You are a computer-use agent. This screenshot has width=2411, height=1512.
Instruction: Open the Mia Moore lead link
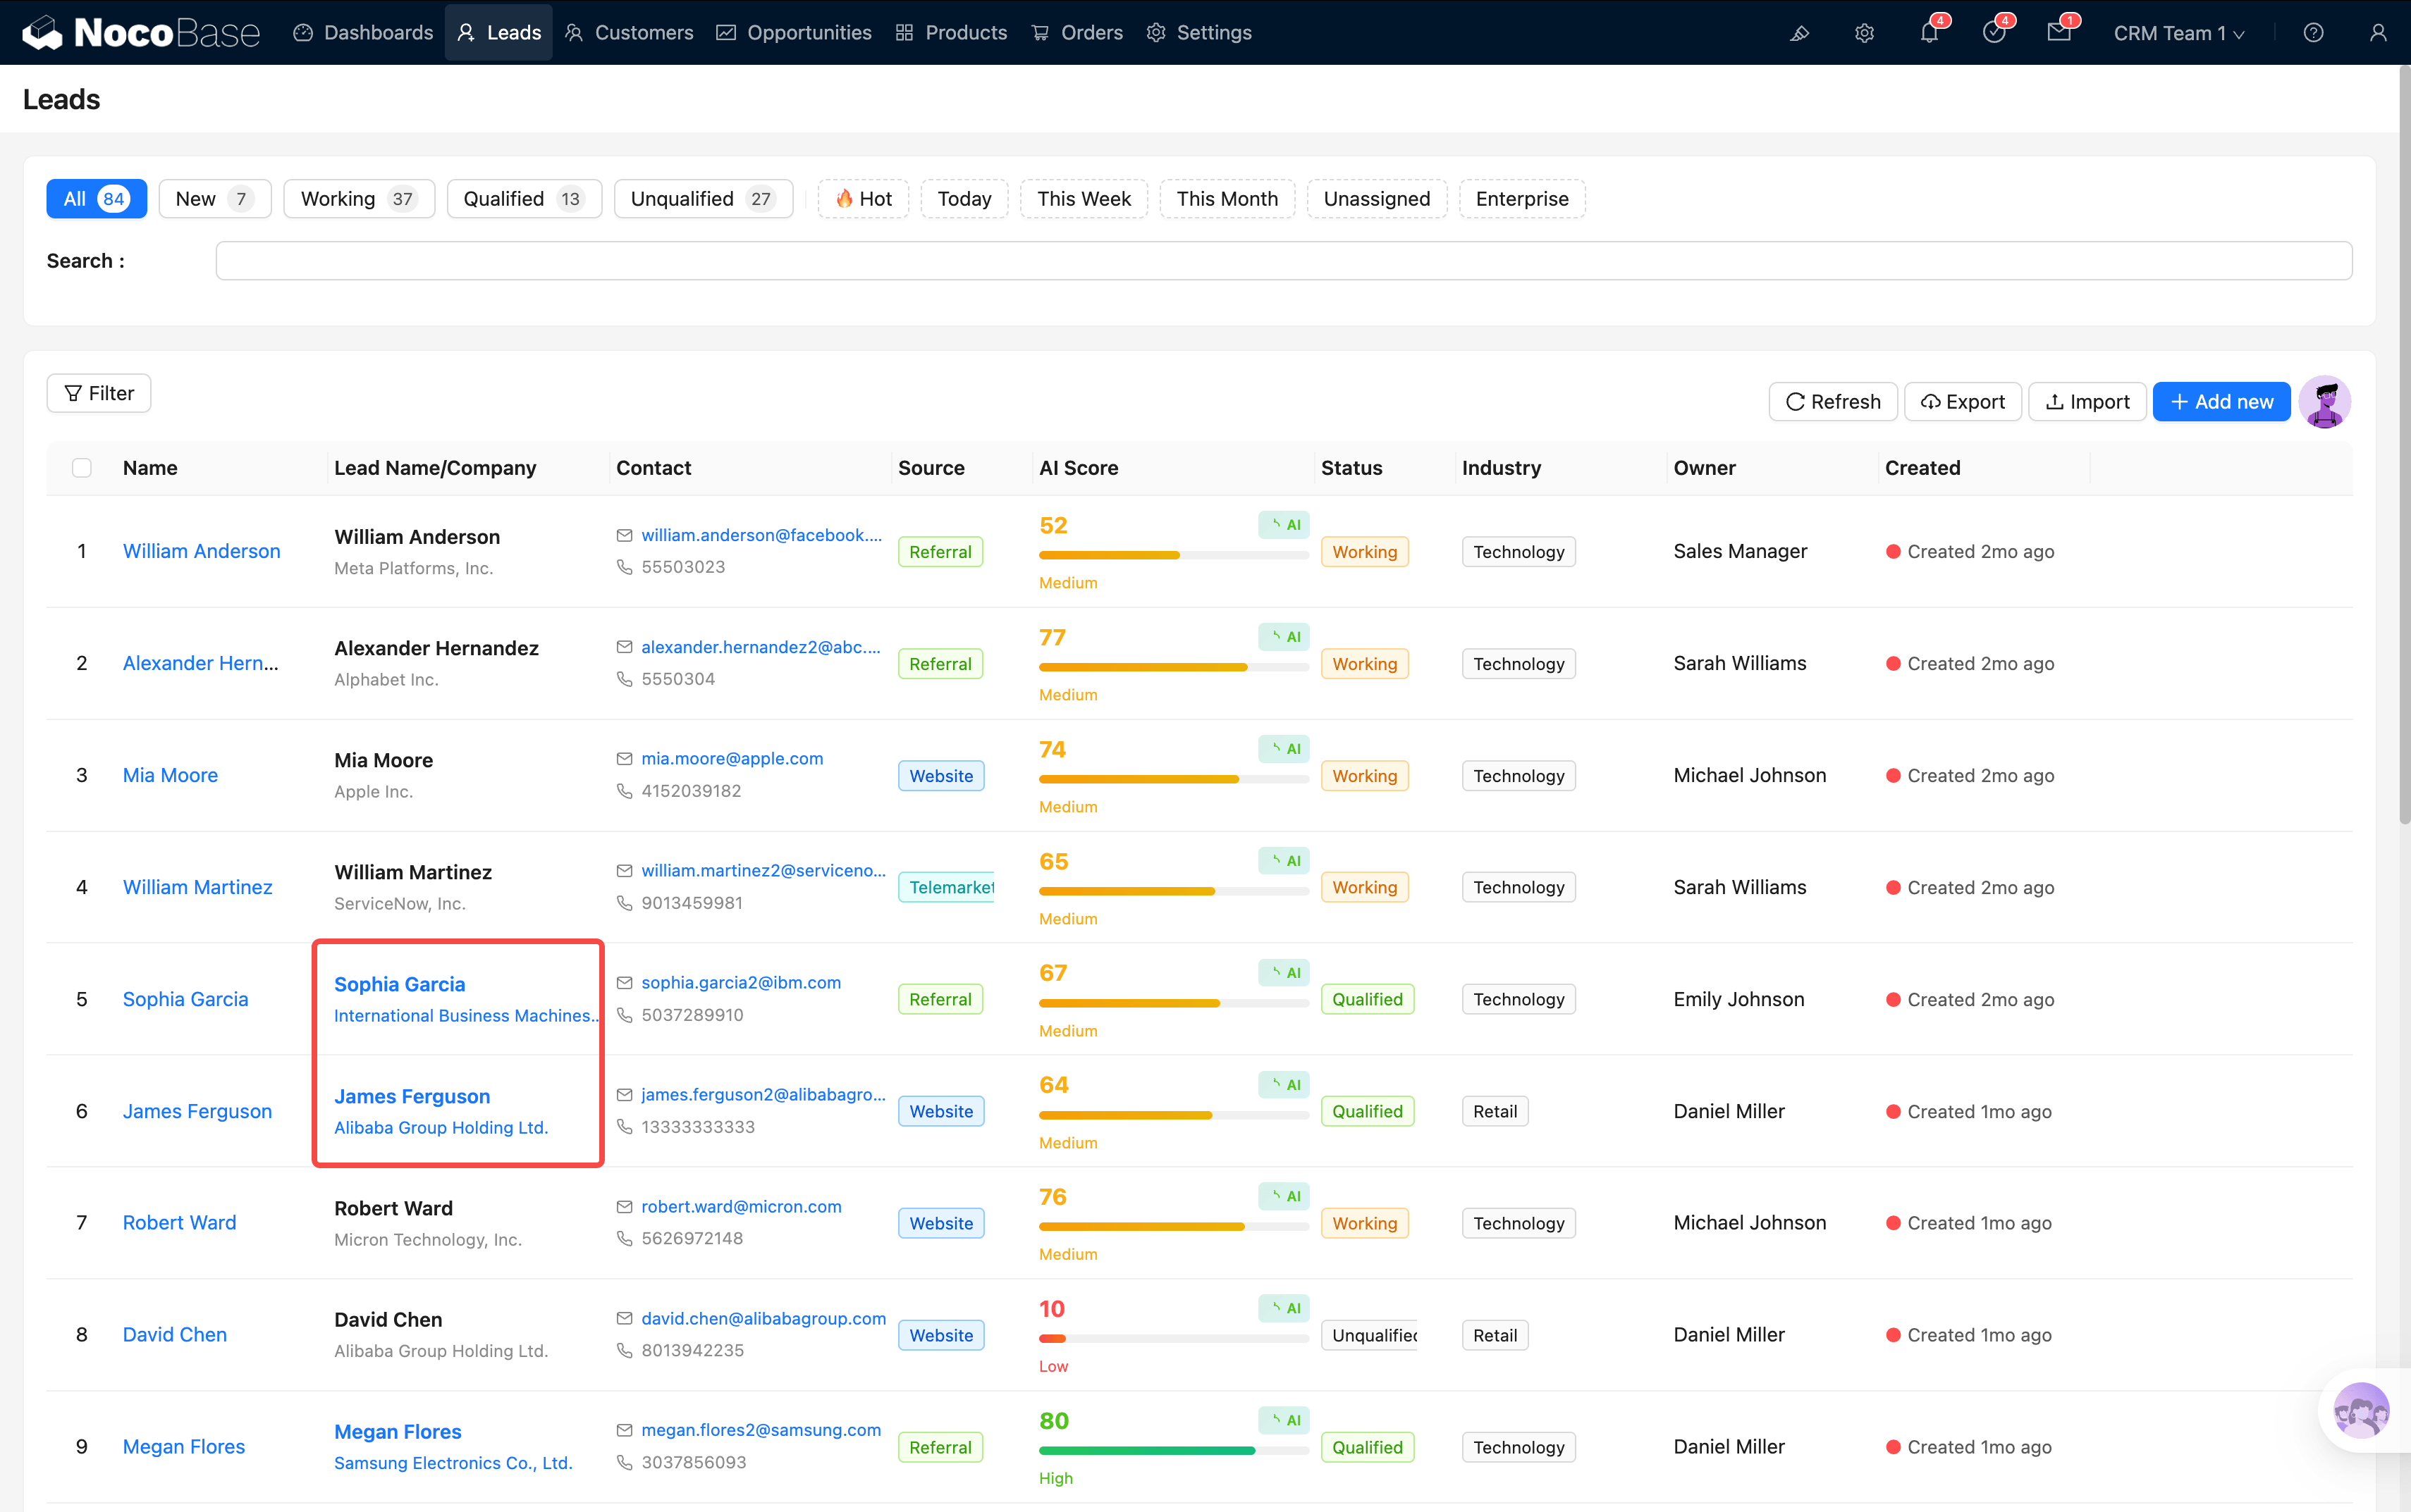[x=170, y=775]
